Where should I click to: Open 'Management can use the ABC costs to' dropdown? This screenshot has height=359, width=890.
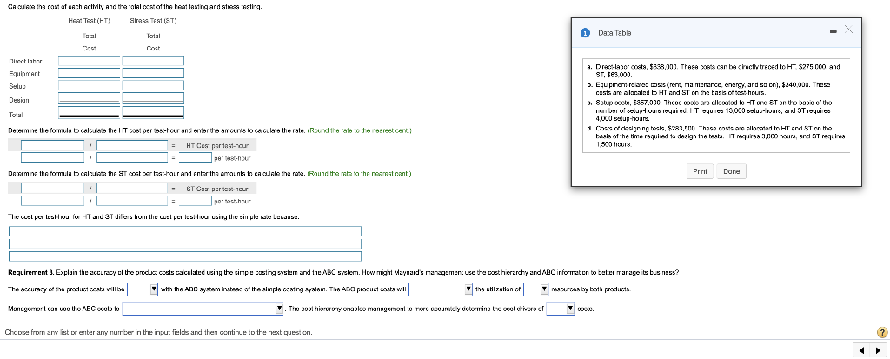[x=203, y=309]
